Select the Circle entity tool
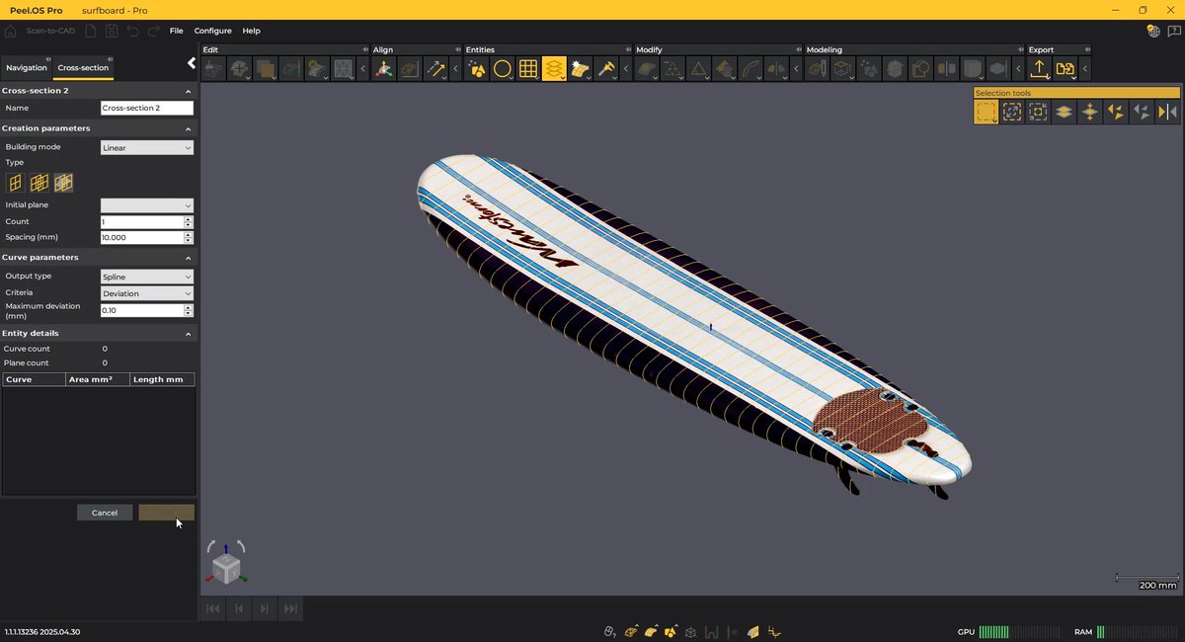The height and width of the screenshot is (642, 1185). click(x=503, y=68)
